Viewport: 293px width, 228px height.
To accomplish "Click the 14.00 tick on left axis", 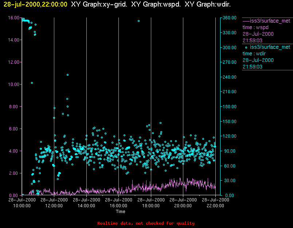I will coord(13,40).
